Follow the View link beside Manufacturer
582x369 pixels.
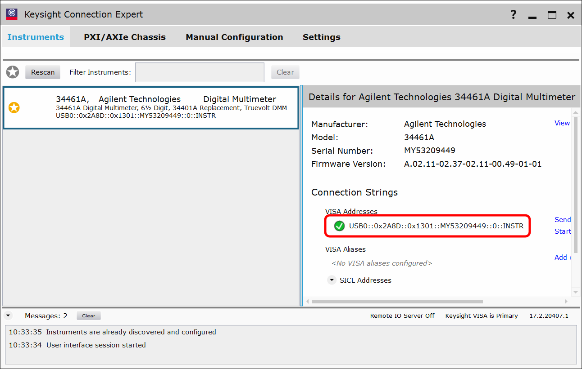562,123
